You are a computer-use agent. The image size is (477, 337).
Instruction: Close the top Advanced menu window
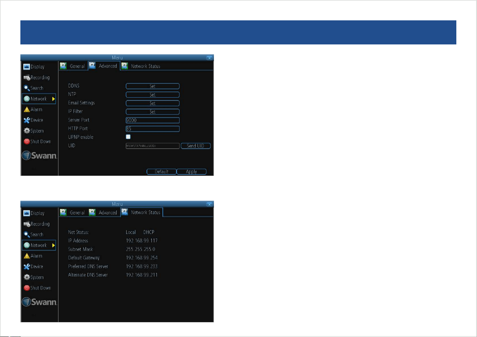(x=209, y=58)
